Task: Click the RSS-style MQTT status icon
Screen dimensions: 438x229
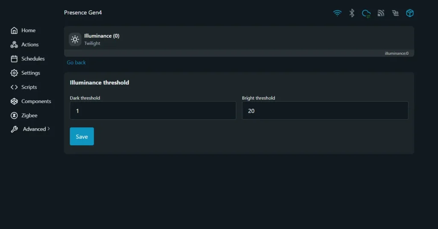Action: [381, 13]
